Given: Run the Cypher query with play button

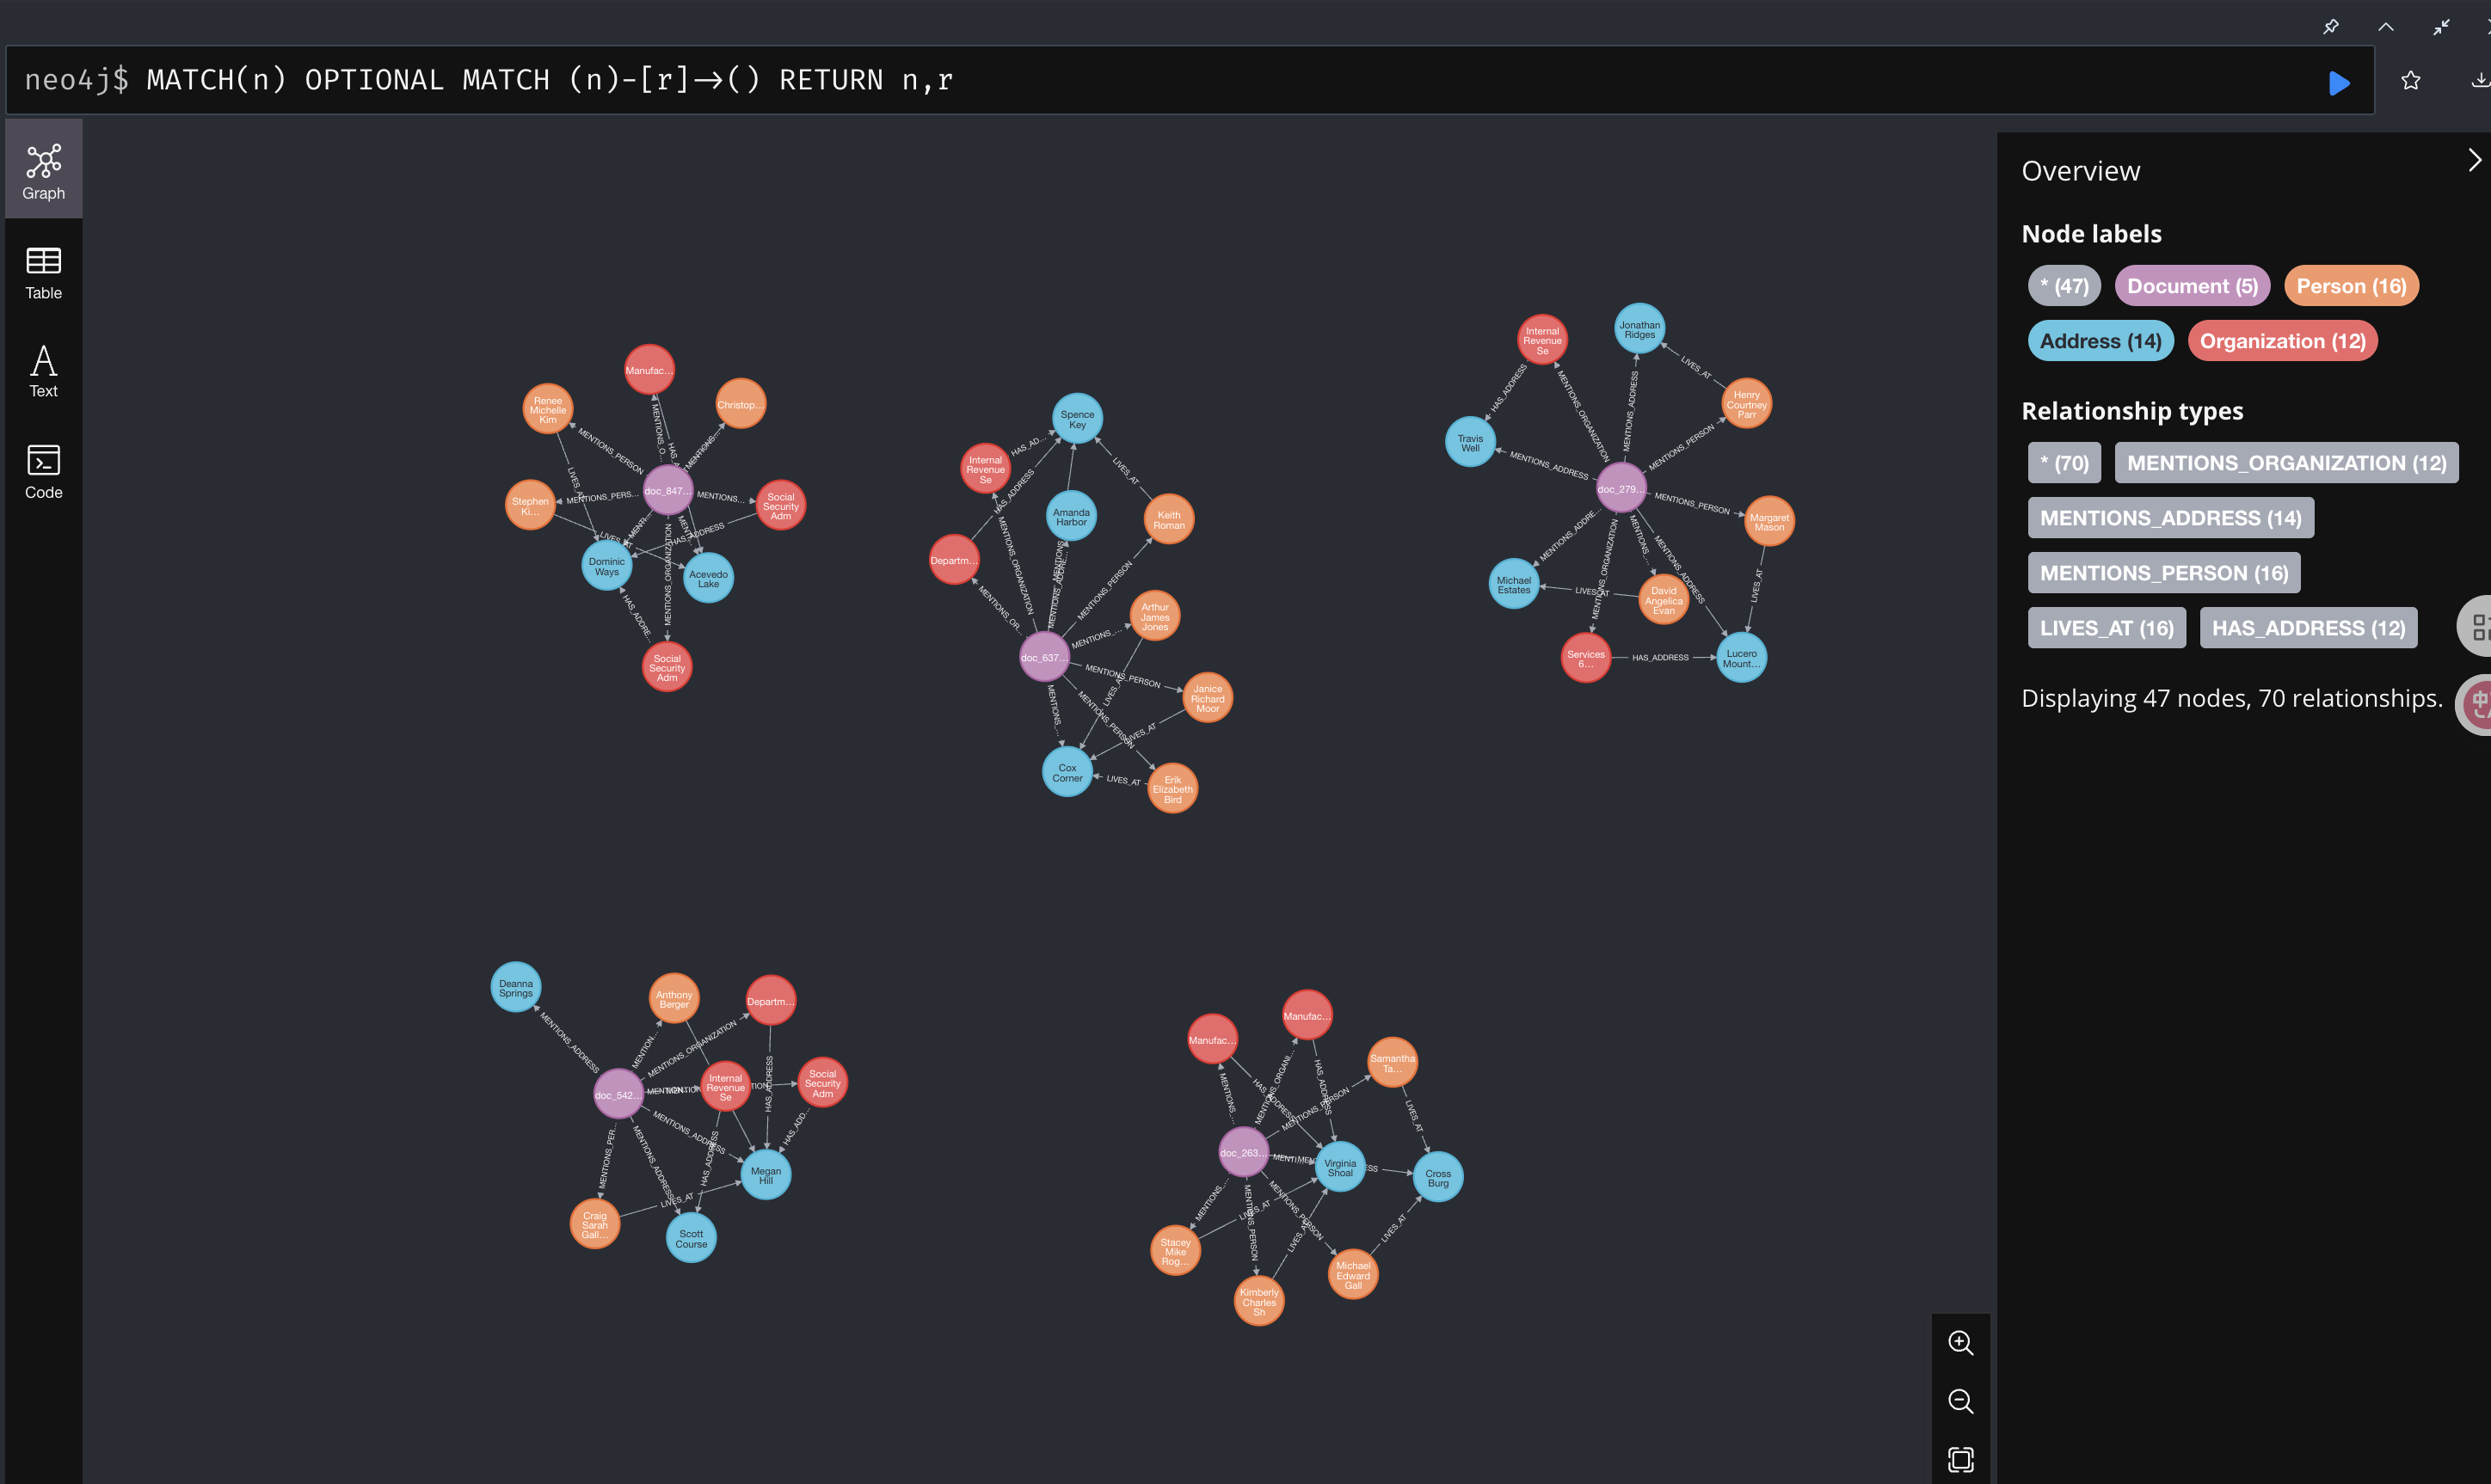Looking at the screenshot, I should 2338,82.
